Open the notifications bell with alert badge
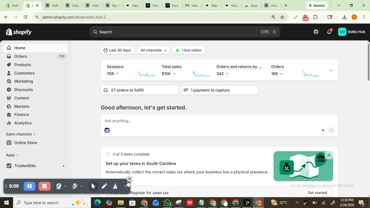 [329, 32]
